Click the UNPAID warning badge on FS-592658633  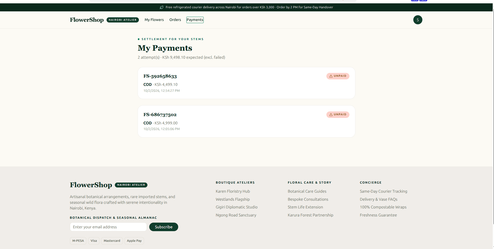point(338,76)
